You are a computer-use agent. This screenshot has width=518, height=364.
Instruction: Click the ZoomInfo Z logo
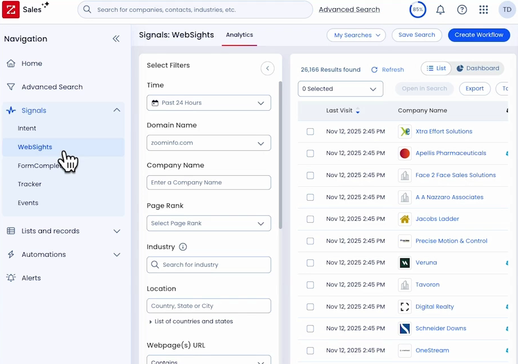[11, 9]
